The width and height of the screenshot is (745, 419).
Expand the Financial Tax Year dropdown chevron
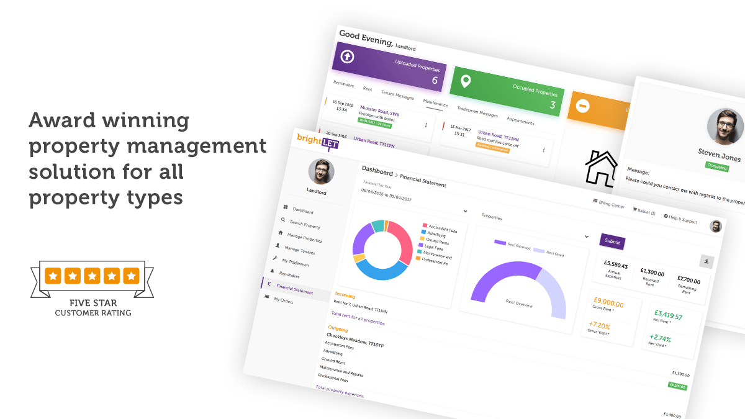[x=465, y=211]
